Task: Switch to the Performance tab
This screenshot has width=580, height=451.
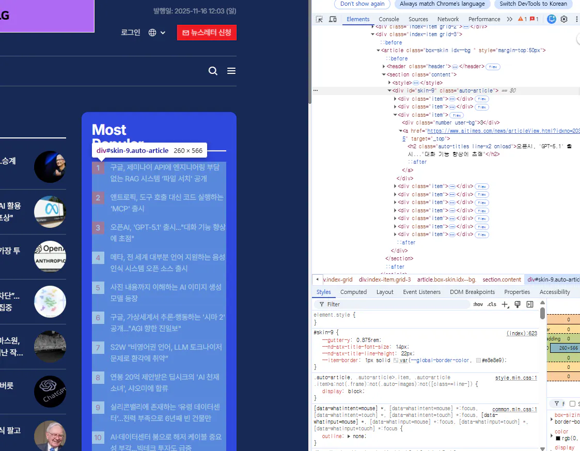Action: [484, 19]
